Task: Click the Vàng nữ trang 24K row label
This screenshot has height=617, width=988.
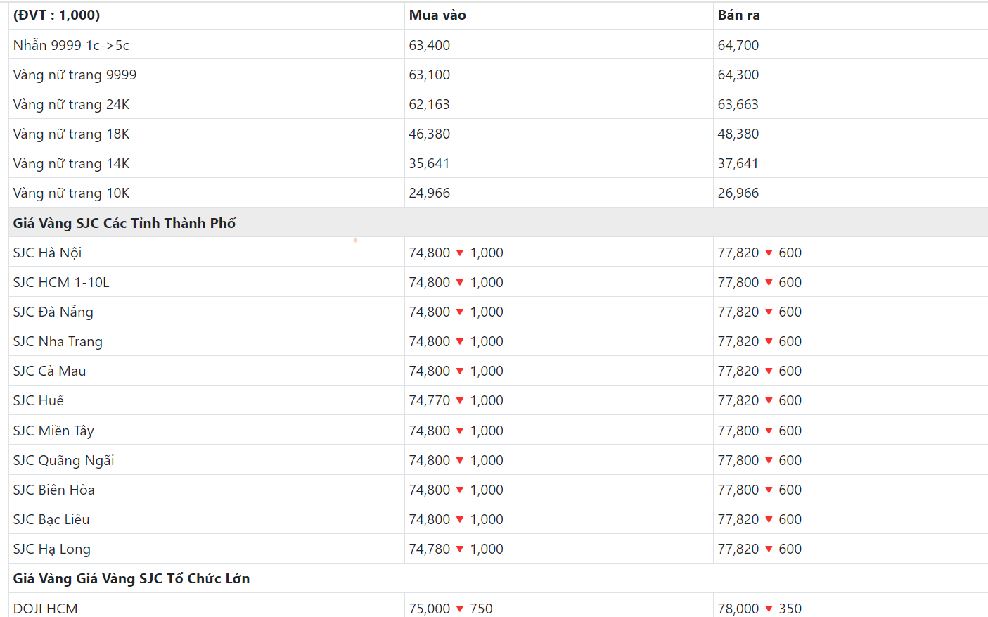Action: tap(71, 104)
